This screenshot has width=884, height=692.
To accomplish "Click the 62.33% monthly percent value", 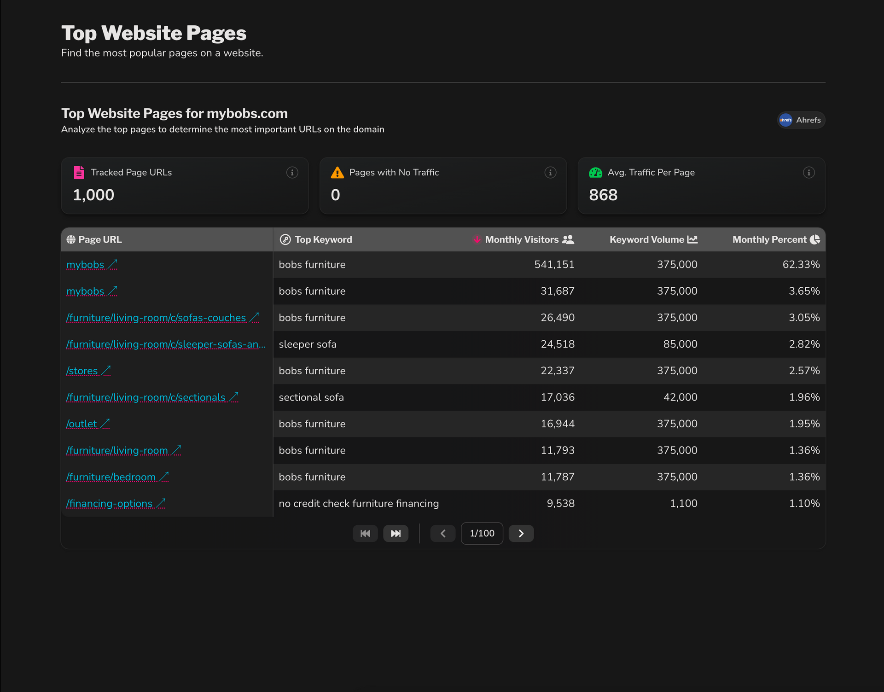I will click(x=801, y=265).
